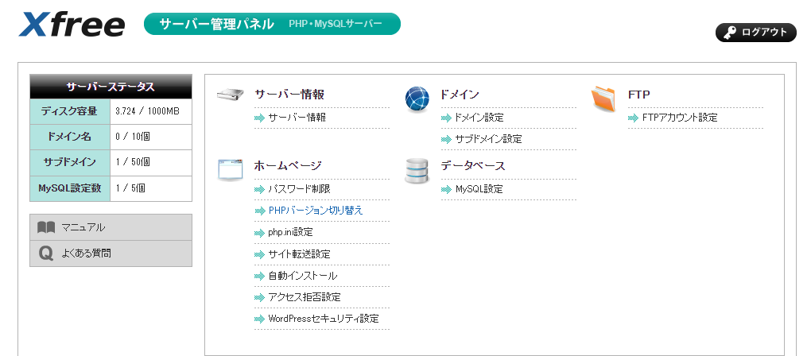Image resolution: width=811 pixels, height=356 pixels.
Task: Open PHPバージョン切り替え link
Action: 316,211
